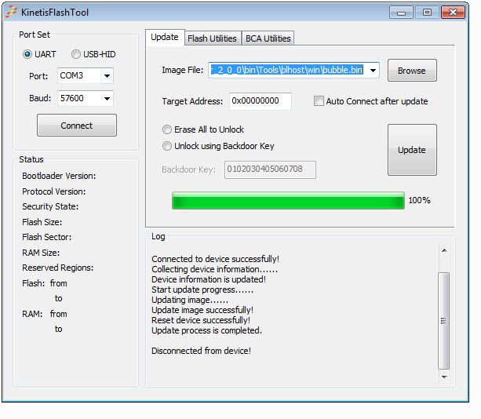The image size is (481, 419).
Task: Click the log scrollbar down arrow
Action: (x=444, y=377)
